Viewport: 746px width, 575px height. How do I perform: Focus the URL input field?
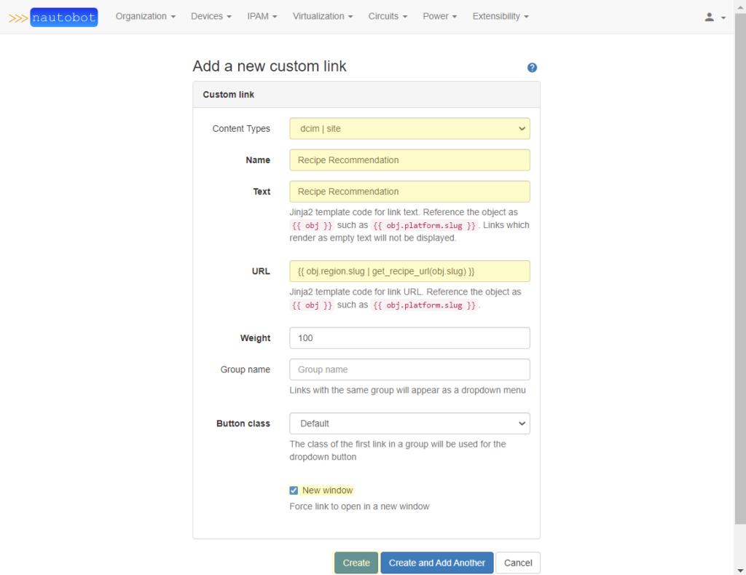409,271
